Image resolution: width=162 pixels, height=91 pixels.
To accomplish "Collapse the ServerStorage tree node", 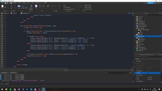I will [135, 28].
